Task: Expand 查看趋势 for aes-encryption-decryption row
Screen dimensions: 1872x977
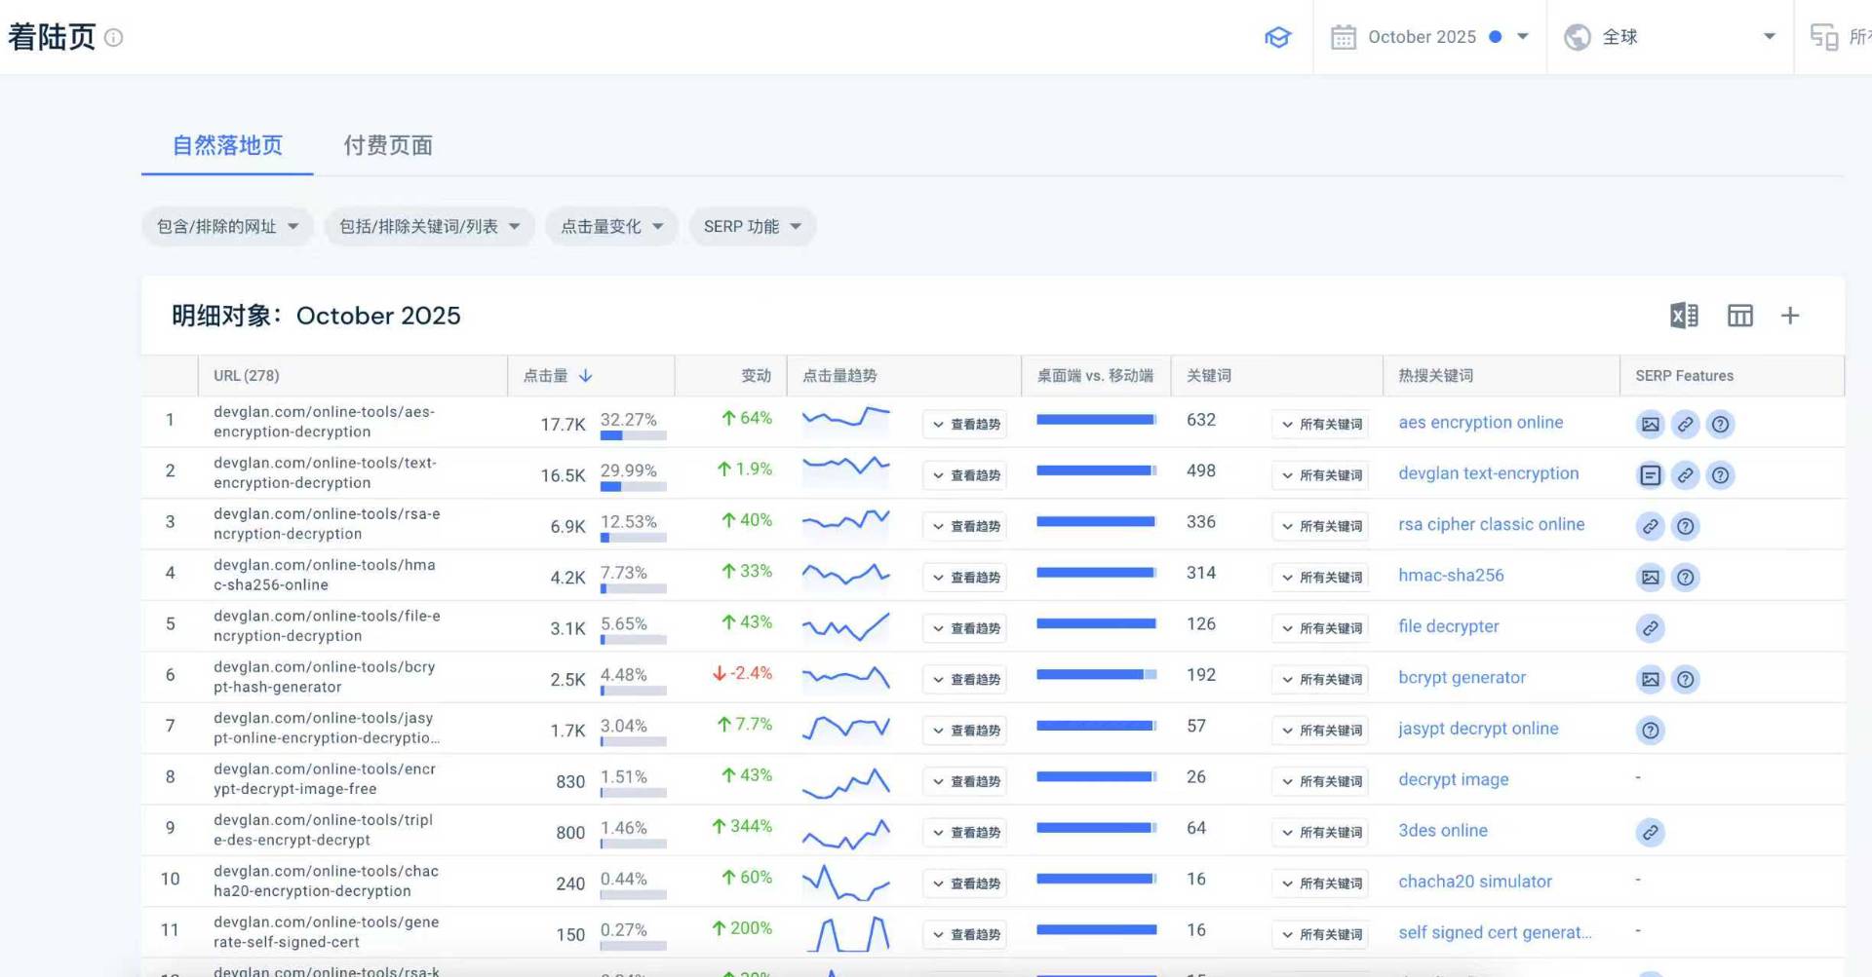Action: [965, 425]
